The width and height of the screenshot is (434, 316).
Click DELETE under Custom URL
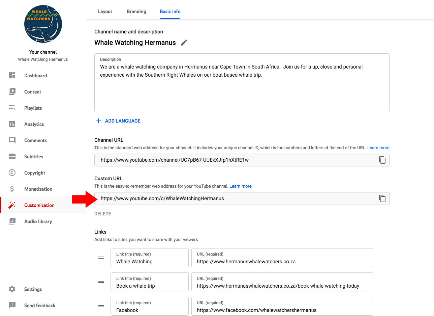coord(103,214)
